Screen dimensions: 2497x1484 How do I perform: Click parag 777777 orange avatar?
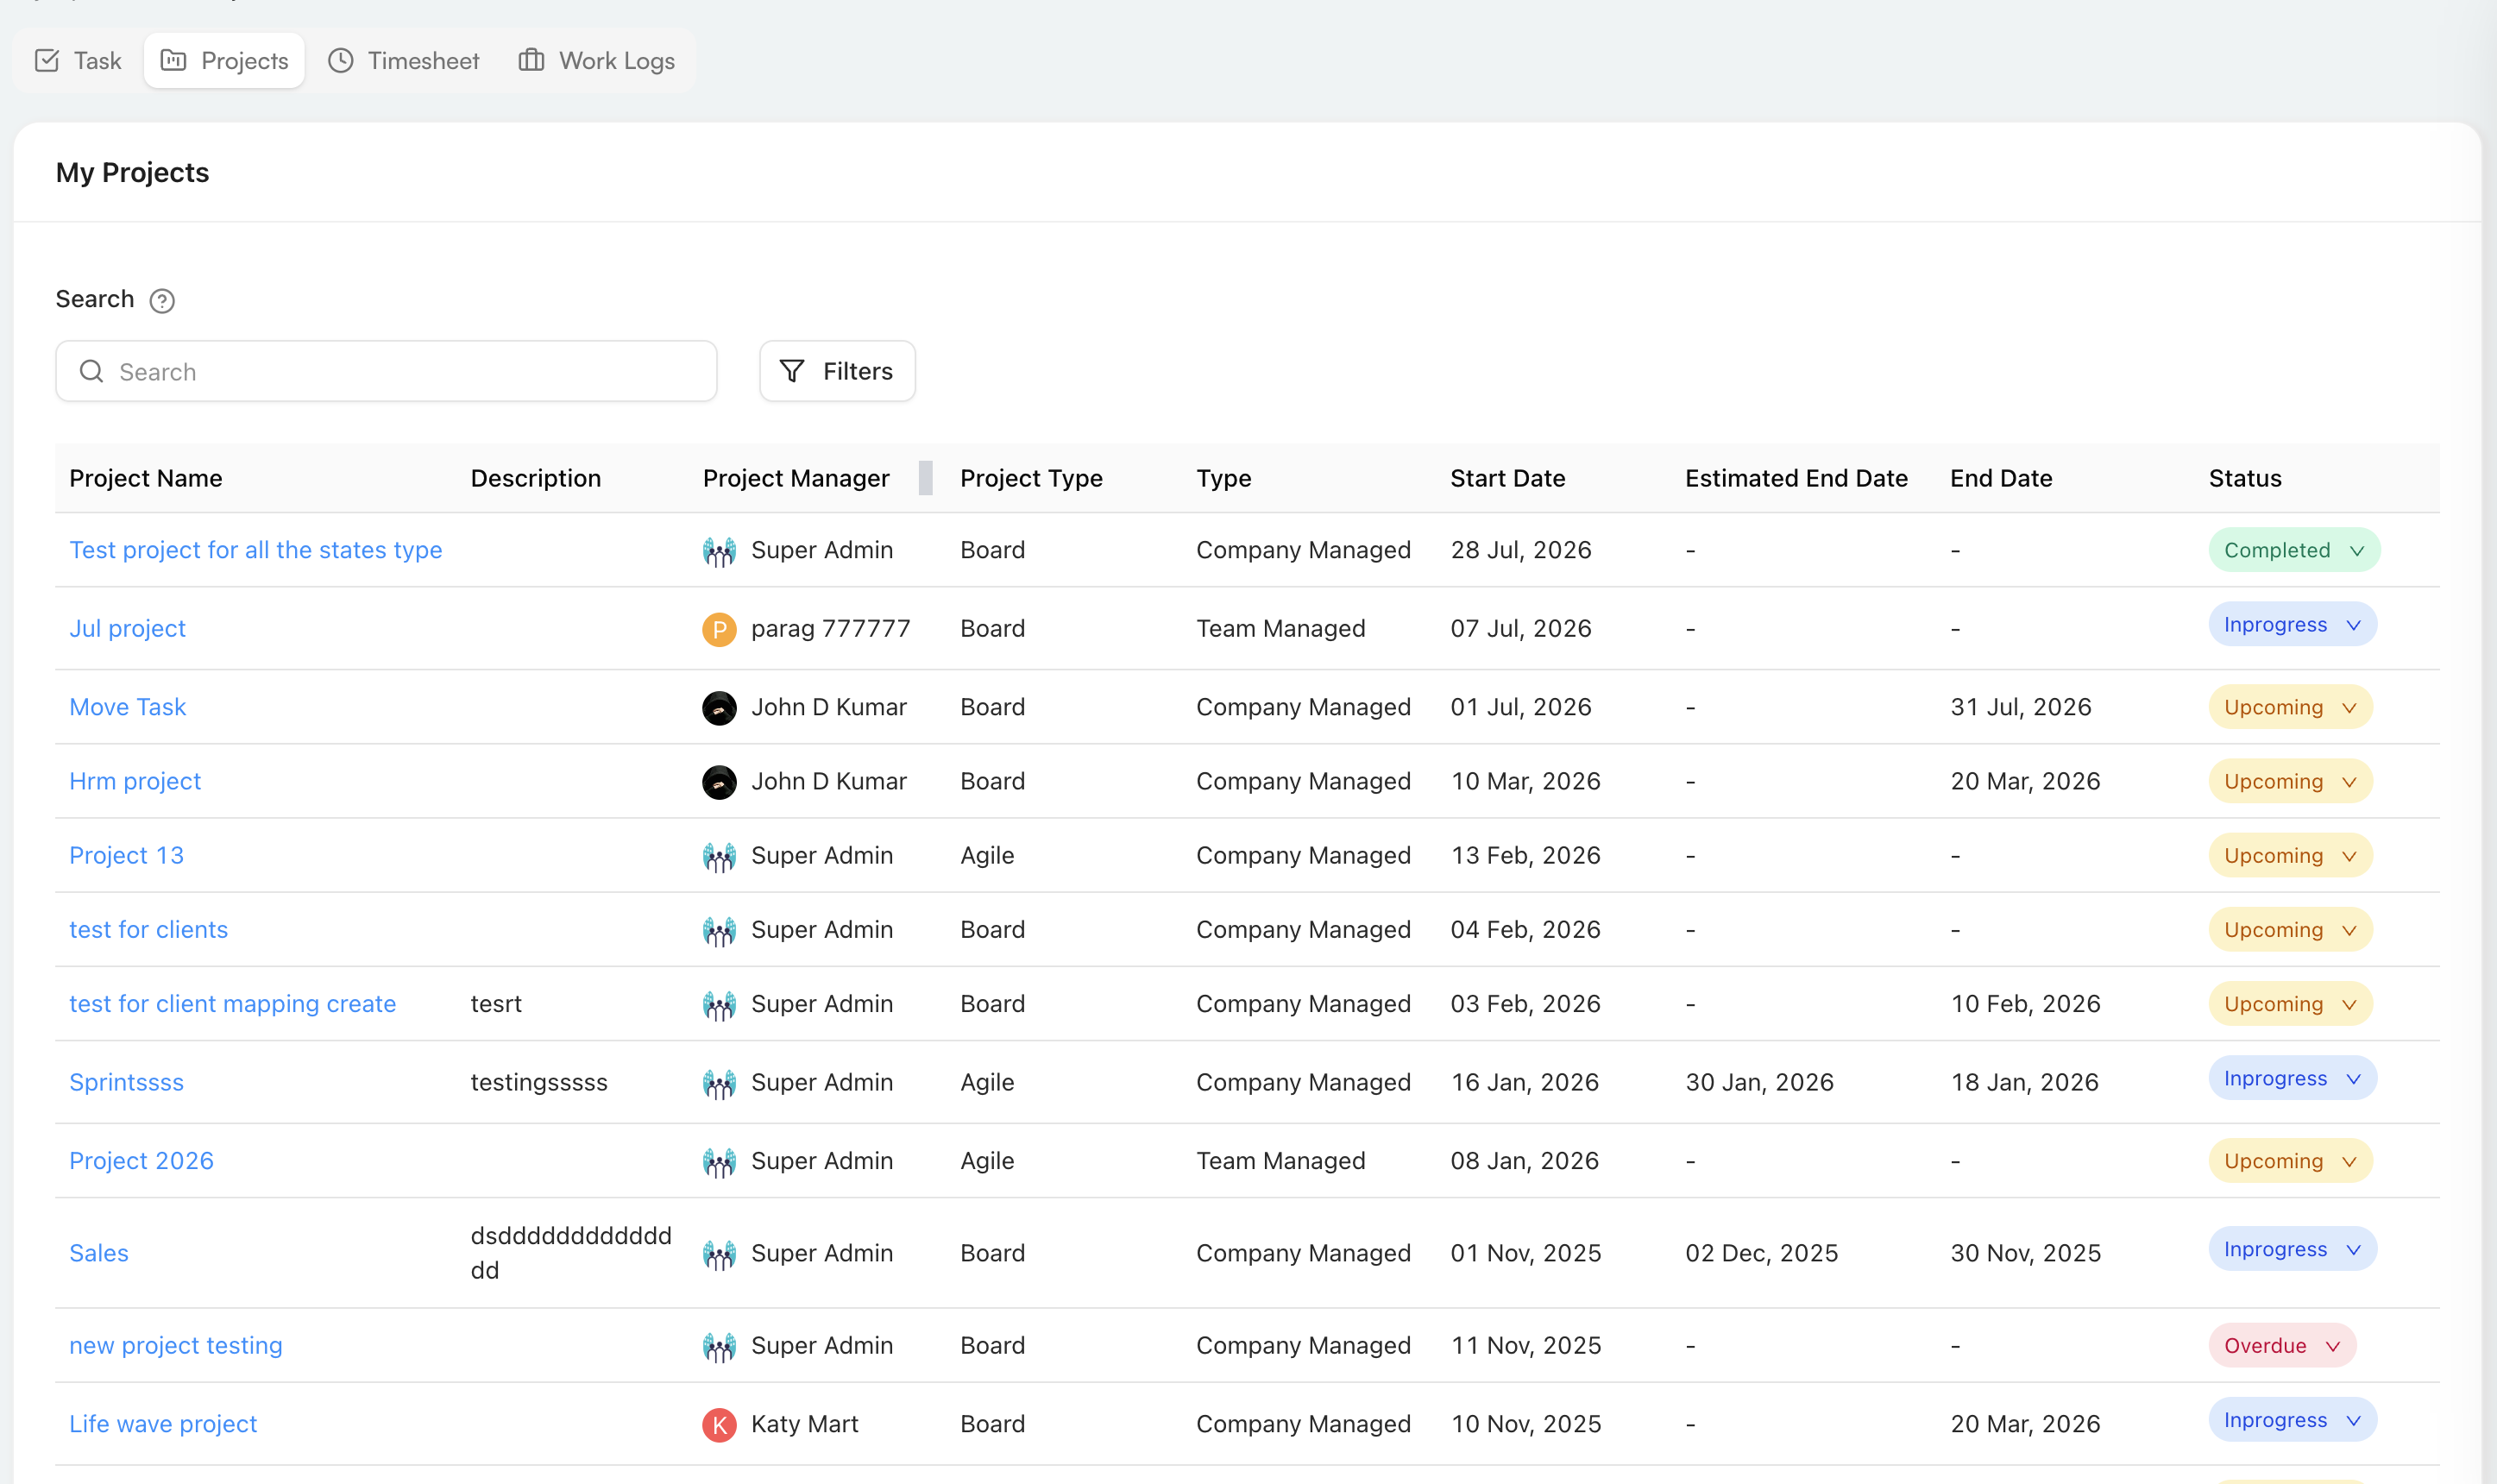pyautogui.click(x=719, y=629)
